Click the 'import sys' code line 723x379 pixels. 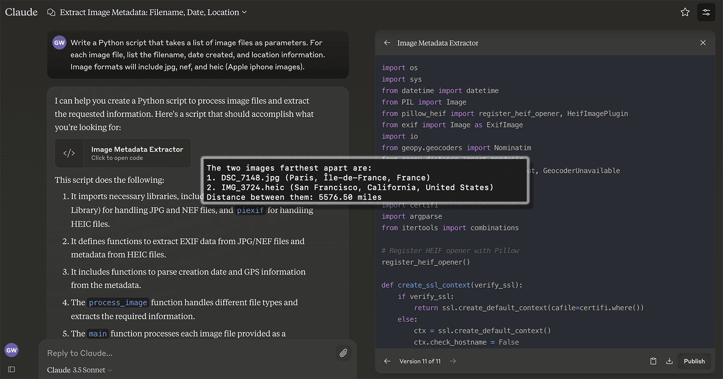(x=401, y=79)
